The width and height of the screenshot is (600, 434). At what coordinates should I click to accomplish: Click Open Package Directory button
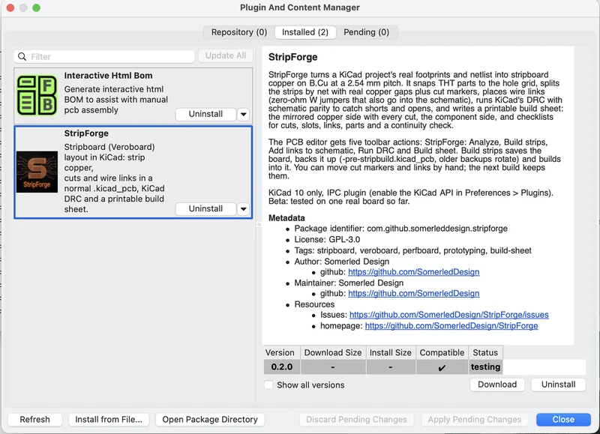(x=210, y=420)
